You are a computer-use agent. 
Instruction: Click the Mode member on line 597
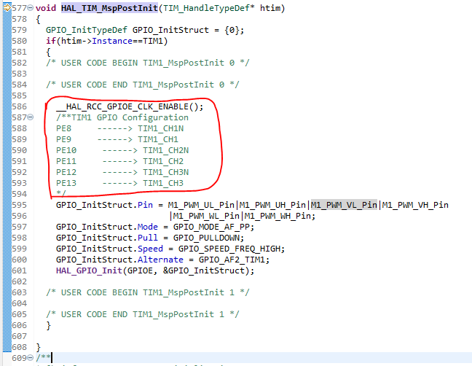(147, 227)
